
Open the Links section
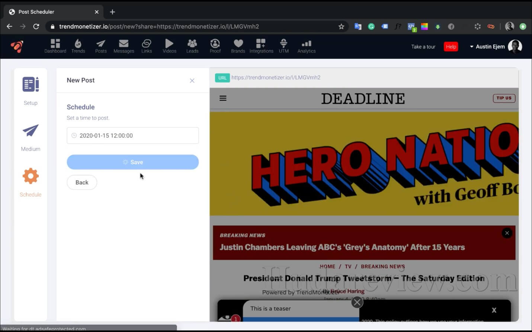pos(147,46)
